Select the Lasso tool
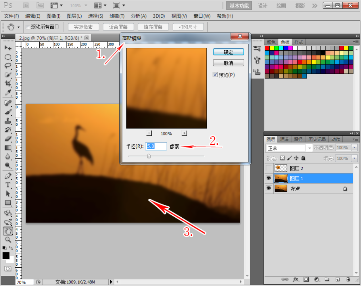The height and width of the screenshot is (286, 361). click(x=8, y=66)
